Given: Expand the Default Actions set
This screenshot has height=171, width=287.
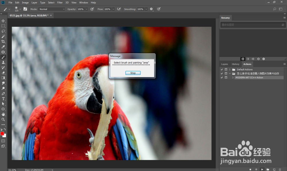Looking at the screenshot, I should (x=230, y=69).
